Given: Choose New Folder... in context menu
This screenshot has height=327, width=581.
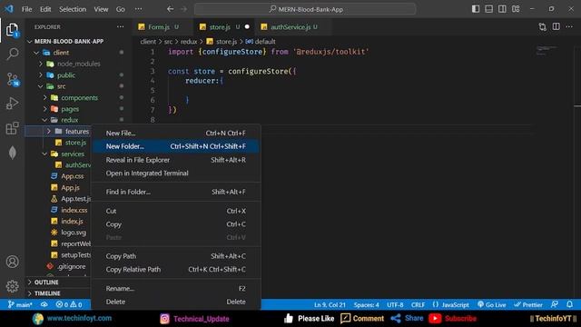Looking at the screenshot, I should pyautogui.click(x=175, y=146).
